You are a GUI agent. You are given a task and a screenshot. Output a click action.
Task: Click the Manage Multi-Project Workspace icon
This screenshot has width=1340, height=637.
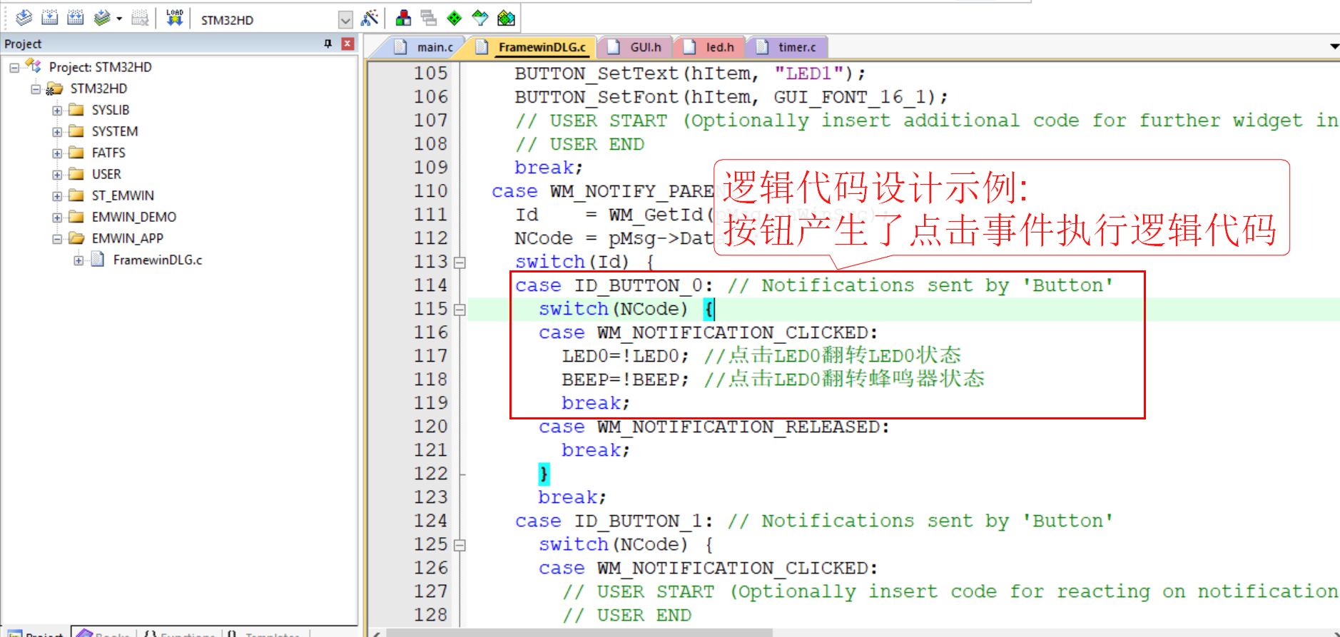429,18
